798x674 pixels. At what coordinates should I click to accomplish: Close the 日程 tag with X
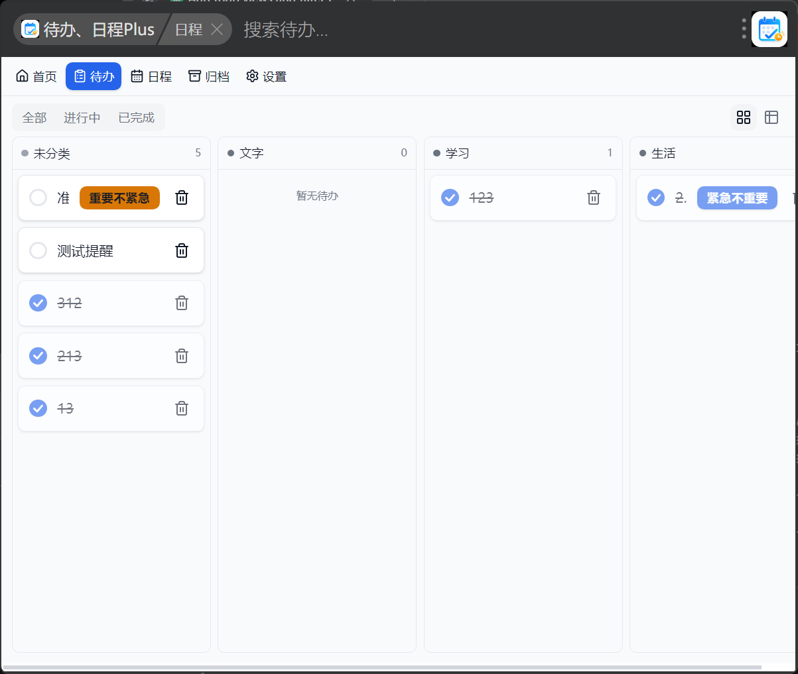pos(217,29)
